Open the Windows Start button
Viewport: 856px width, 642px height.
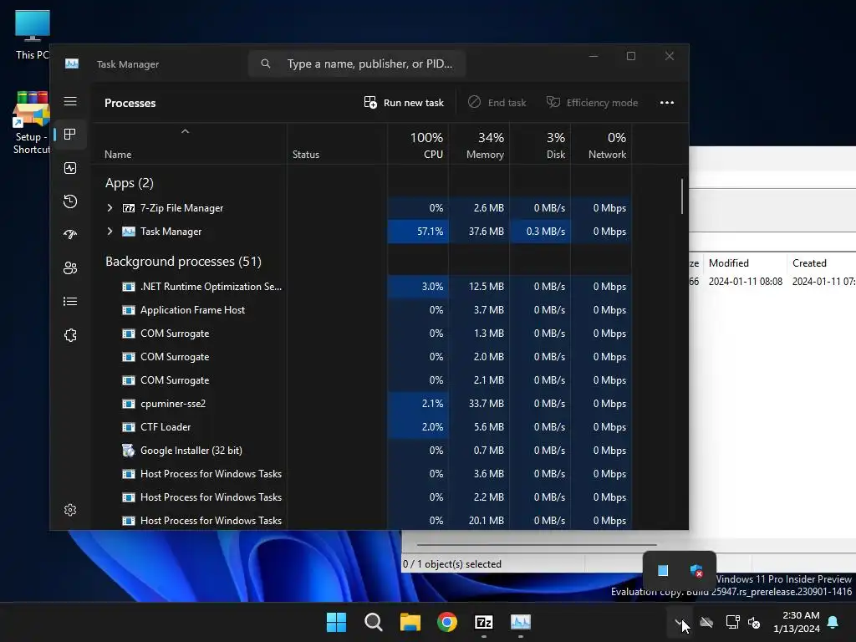pos(336,622)
